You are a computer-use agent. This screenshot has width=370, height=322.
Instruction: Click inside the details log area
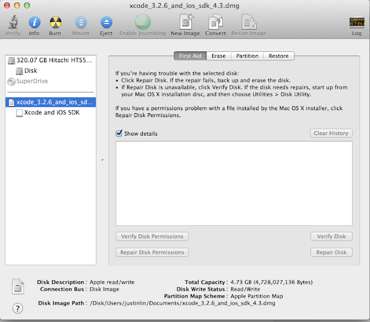coord(234,184)
